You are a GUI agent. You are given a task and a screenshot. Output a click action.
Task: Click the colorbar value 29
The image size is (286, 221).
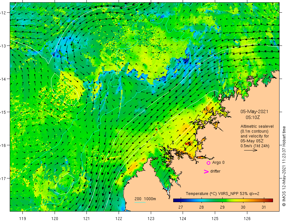pos(222,207)
